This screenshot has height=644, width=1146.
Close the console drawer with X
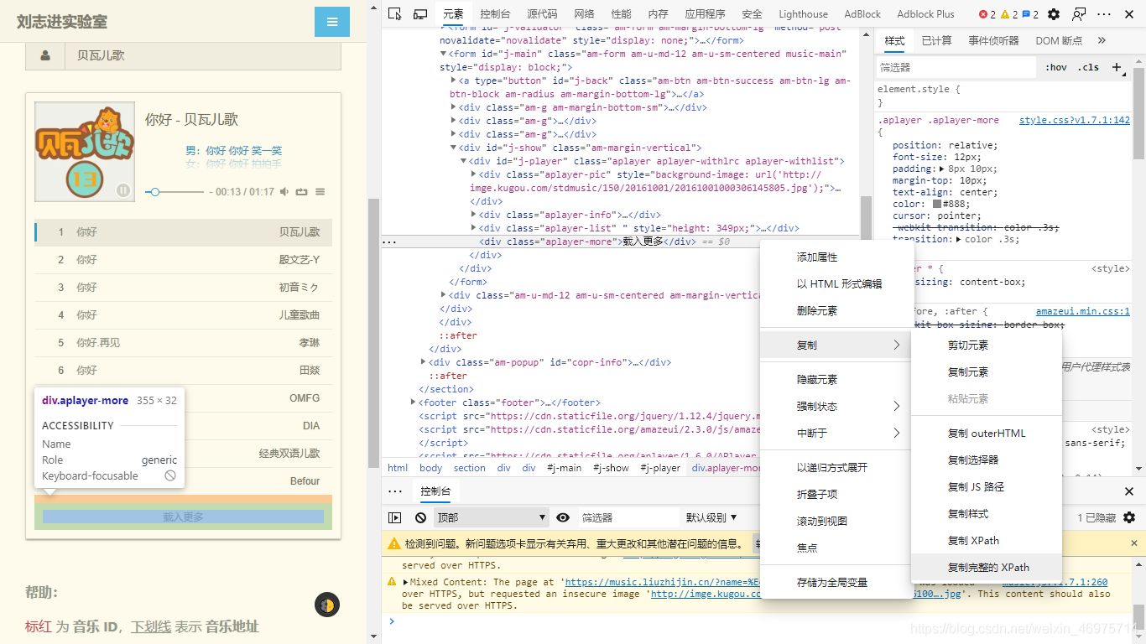pos(1129,491)
